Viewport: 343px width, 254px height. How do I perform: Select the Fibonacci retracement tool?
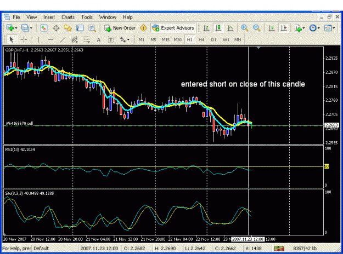point(87,39)
